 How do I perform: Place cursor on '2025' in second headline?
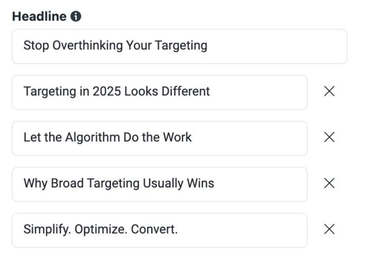coord(107,91)
